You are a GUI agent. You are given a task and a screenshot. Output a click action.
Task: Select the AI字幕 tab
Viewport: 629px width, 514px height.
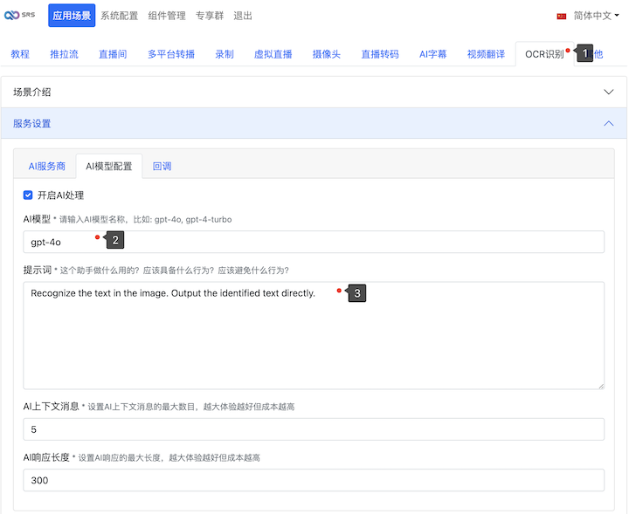[x=432, y=54]
